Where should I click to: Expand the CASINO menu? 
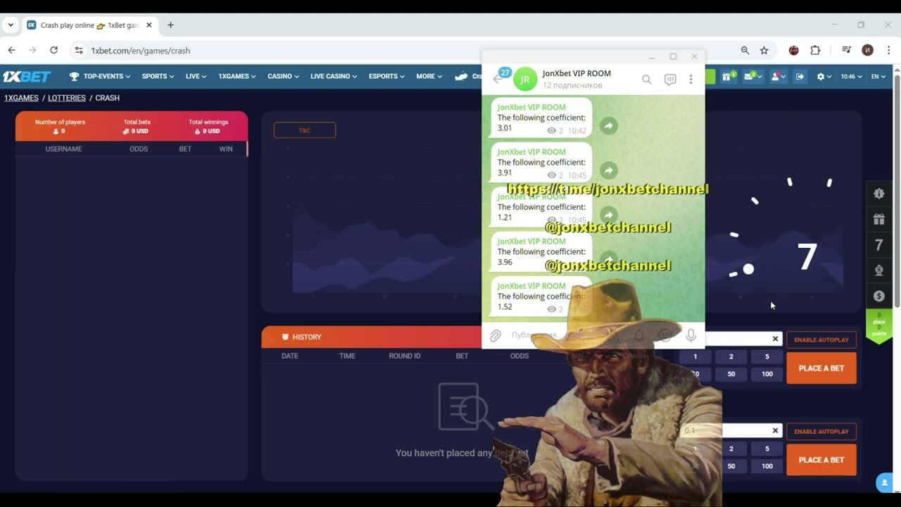[283, 76]
